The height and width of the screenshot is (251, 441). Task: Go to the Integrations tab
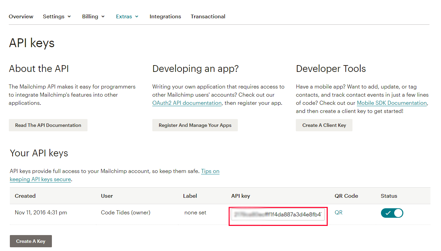point(165,16)
